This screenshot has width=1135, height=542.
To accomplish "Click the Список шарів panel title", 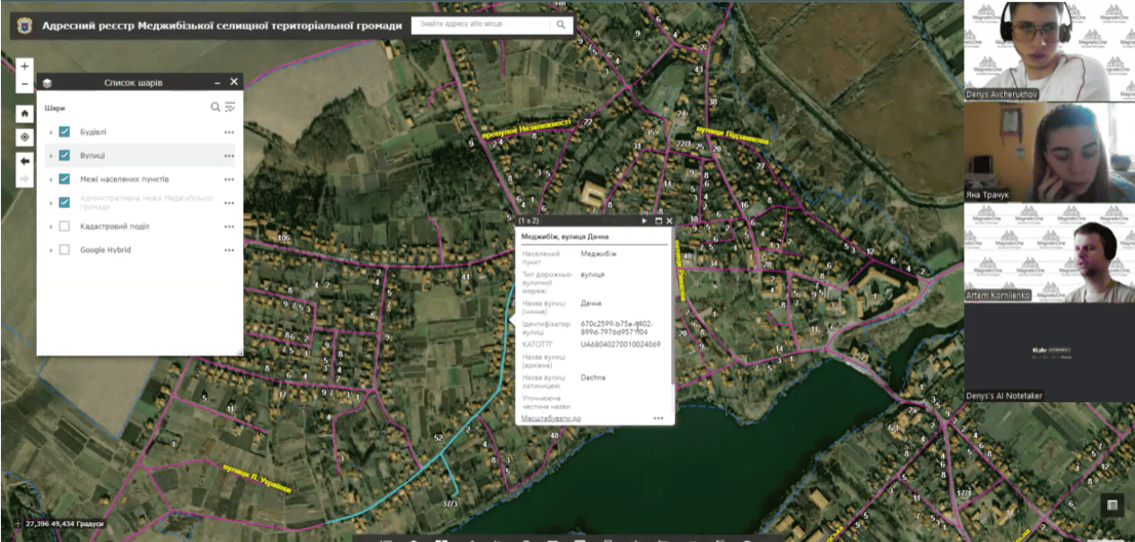I will (134, 82).
